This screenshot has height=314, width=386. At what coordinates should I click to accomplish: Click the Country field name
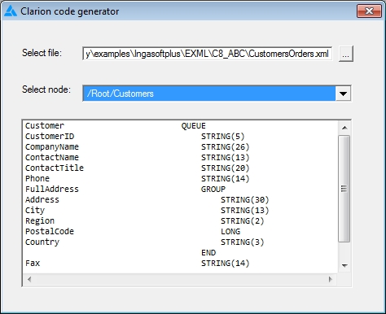(42, 242)
